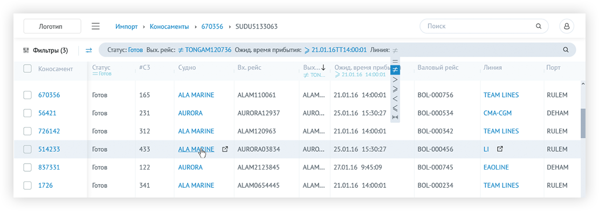Click the vertical scrollbar thumb
This screenshot has height=211, width=599.
[583, 123]
